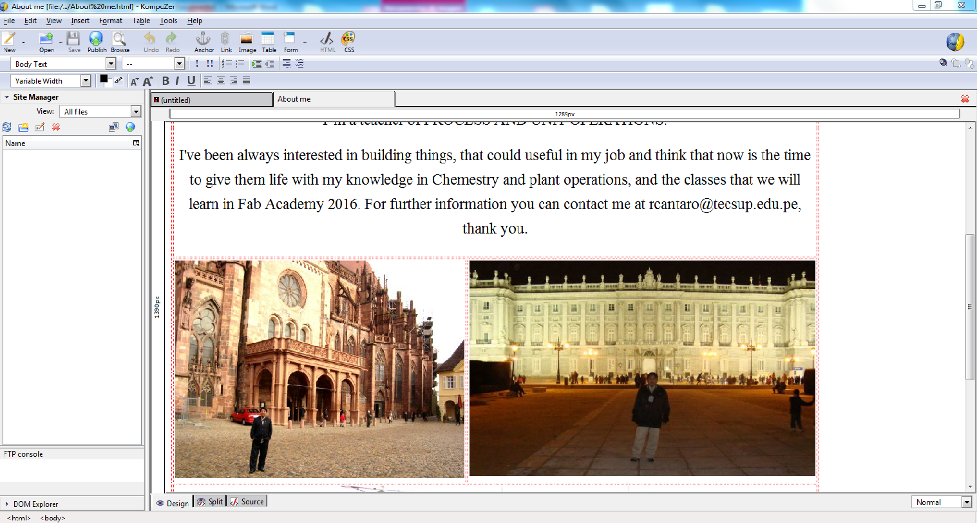Toggle underline formatting
Screen dimensions: 977x523
[x=191, y=81]
